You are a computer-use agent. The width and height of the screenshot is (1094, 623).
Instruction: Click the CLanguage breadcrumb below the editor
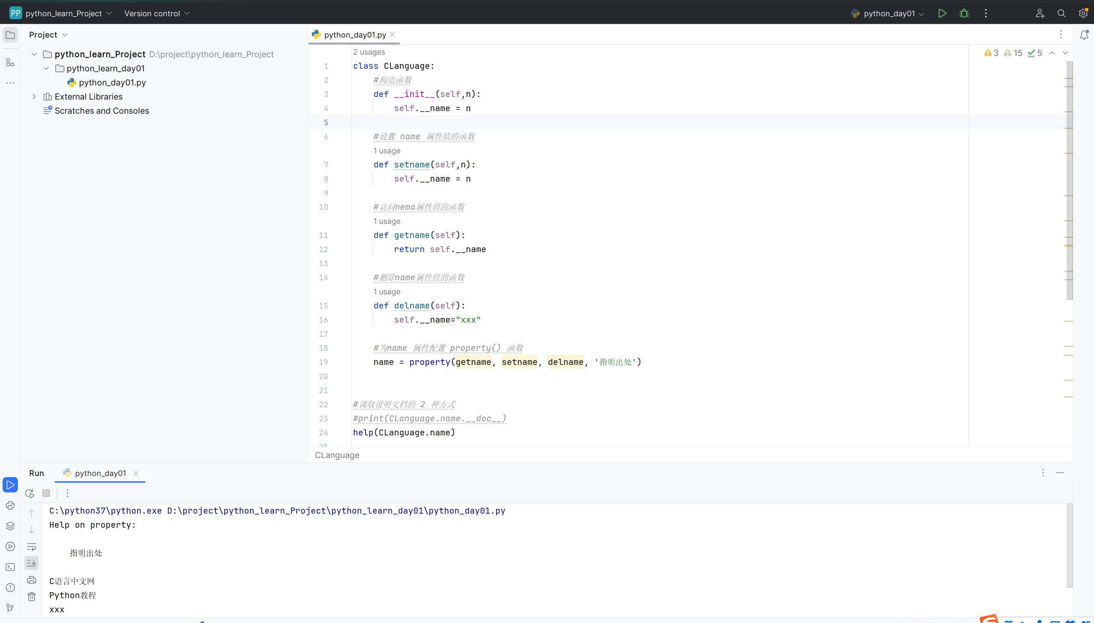[337, 455]
